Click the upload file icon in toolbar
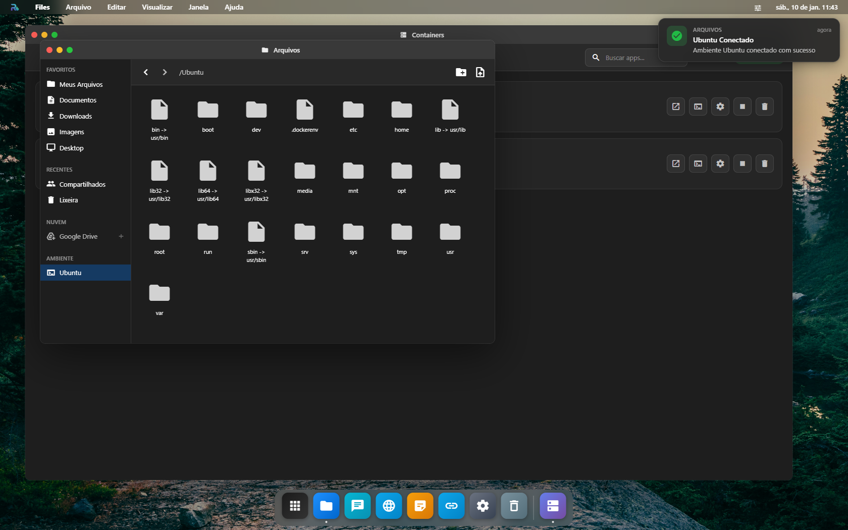 (x=480, y=72)
